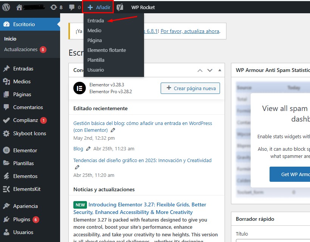Open the updates icon showing 8
Screen dimensions: 310x242
tap(53, 7)
